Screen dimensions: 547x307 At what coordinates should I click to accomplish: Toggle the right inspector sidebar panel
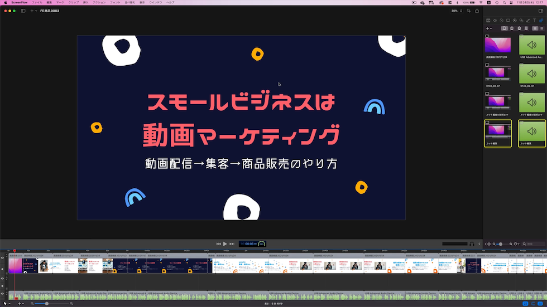coord(541,11)
